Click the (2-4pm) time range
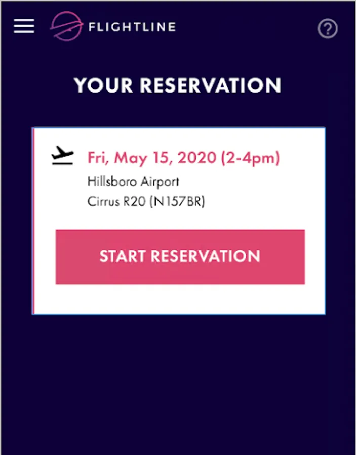This screenshot has height=455, width=356. (250, 158)
